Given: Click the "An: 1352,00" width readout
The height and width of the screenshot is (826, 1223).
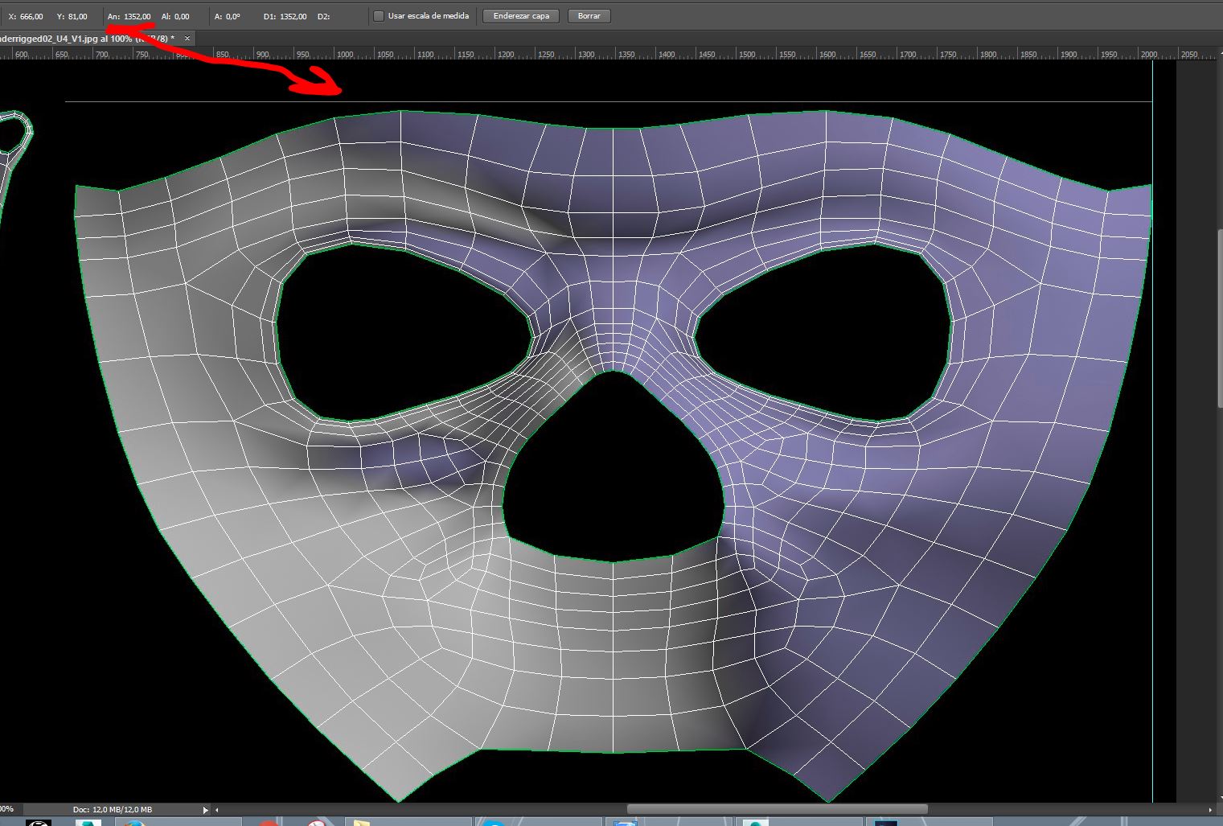Looking at the screenshot, I should point(129,16).
